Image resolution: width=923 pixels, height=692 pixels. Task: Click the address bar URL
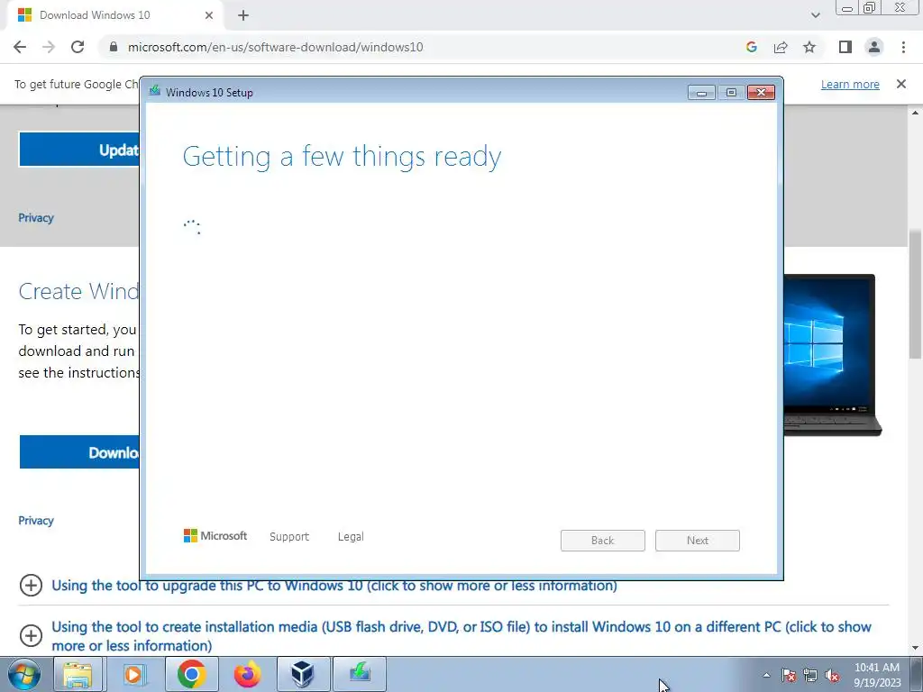pyautogui.click(x=275, y=47)
